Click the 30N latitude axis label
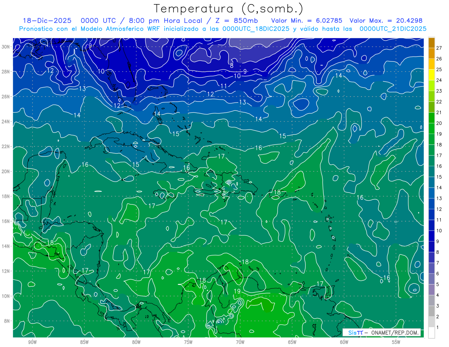Screen dimensions: 449x347 coord(6,47)
